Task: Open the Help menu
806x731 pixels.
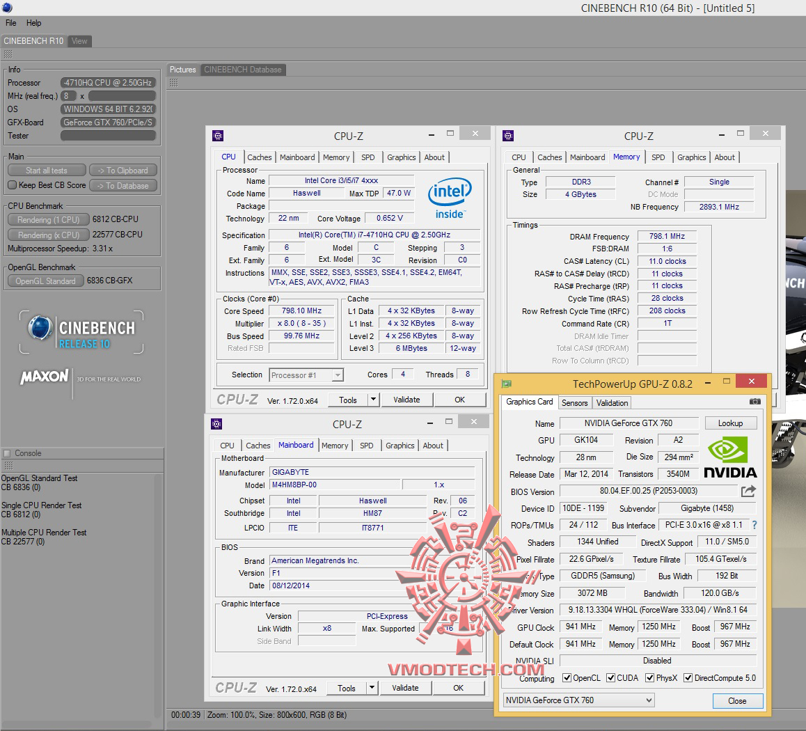Action: point(34,22)
